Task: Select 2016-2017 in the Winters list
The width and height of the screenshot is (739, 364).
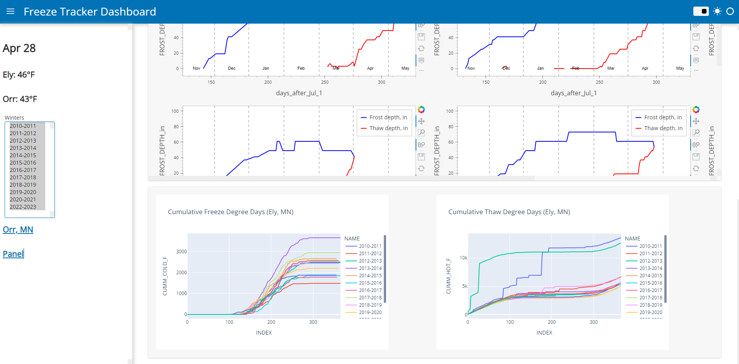Action: pyautogui.click(x=27, y=170)
